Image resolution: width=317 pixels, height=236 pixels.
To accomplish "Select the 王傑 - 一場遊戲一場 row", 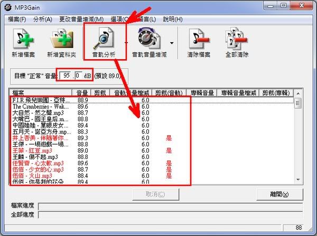I will pyautogui.click(x=152, y=144).
